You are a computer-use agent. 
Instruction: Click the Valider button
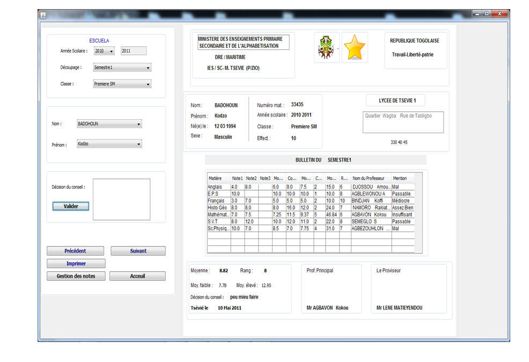click(x=71, y=206)
